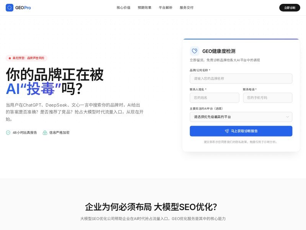Click the lock icon beside 信息严格加密

[x=45, y=133]
